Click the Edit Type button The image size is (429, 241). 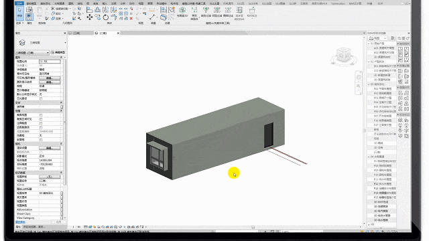[58, 52]
